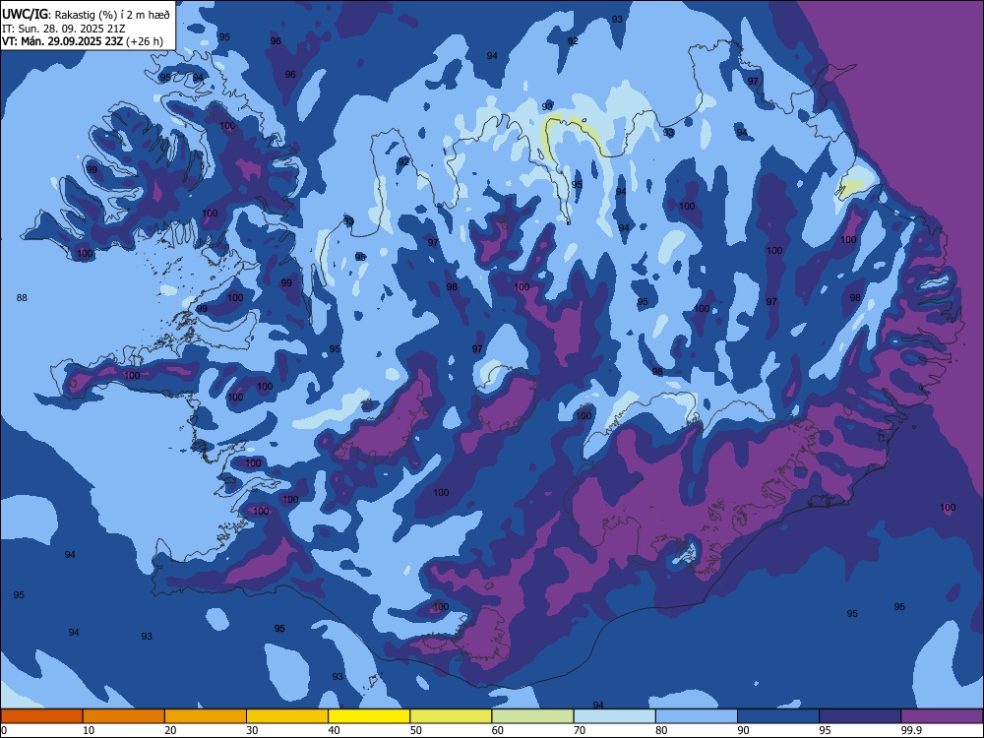Click the '99.9' tick label on the color scale
984x738 pixels.
910,730
